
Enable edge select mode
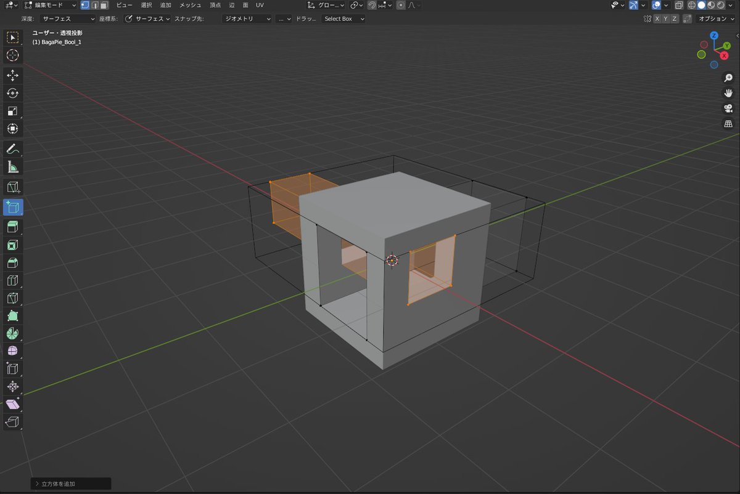95,5
